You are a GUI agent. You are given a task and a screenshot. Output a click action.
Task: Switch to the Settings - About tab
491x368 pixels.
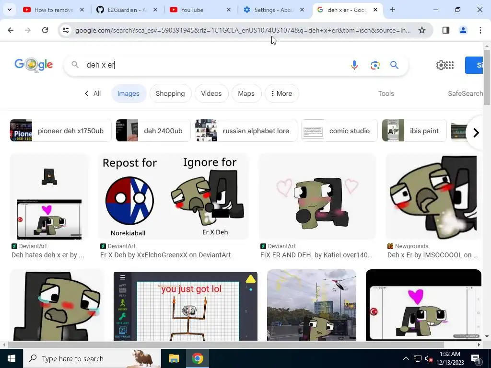273,10
